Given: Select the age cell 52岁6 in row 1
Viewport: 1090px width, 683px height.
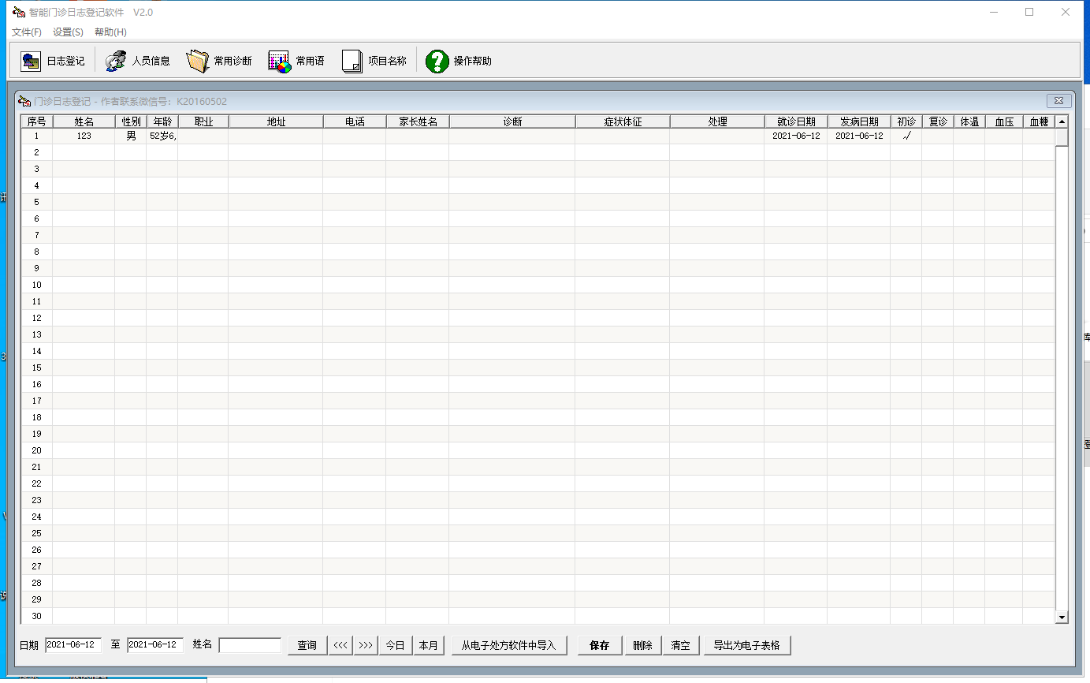Looking at the screenshot, I should click(162, 136).
